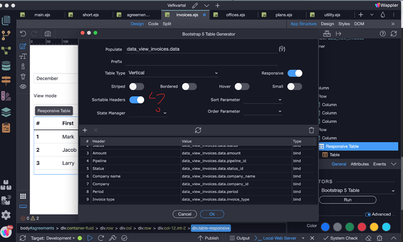Open the database manager icon in sidebar
The image size is (403, 242).
pyautogui.click(x=6, y=66)
